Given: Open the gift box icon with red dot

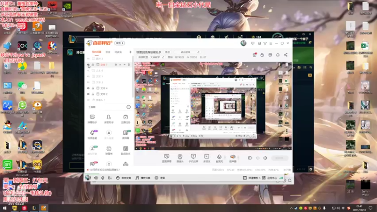Looking at the screenshot, I should click(254, 55).
